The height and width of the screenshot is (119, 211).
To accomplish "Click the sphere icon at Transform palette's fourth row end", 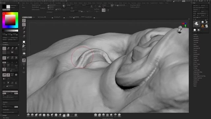I will coord(16,75).
